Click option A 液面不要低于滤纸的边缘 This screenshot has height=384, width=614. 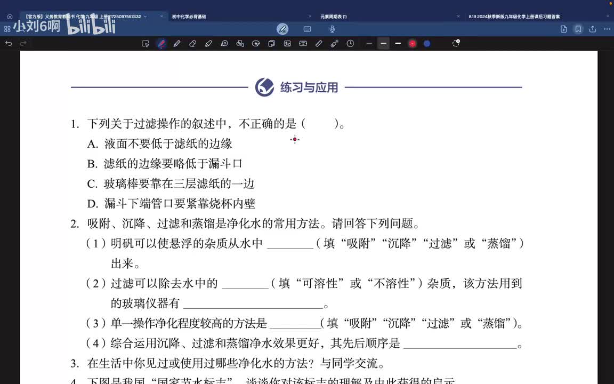point(160,144)
